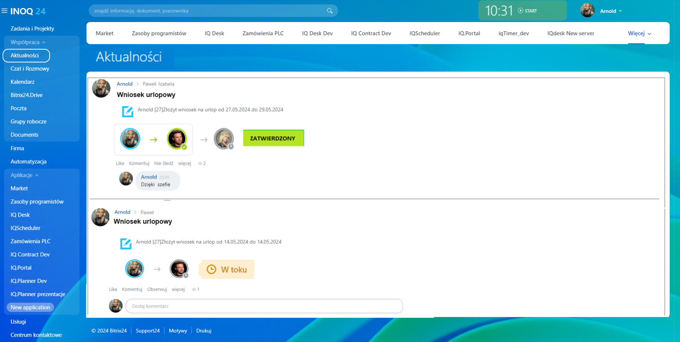Open IQ.Planner prezentacje
The height and width of the screenshot is (342, 680).
coord(38,294)
